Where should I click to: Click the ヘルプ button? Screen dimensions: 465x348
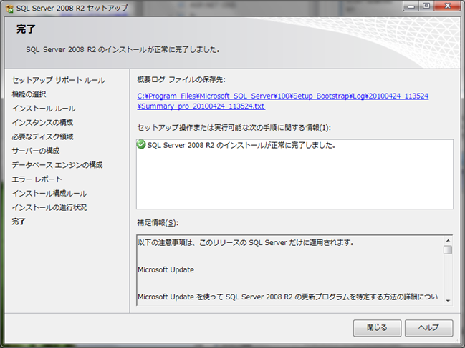click(x=429, y=327)
